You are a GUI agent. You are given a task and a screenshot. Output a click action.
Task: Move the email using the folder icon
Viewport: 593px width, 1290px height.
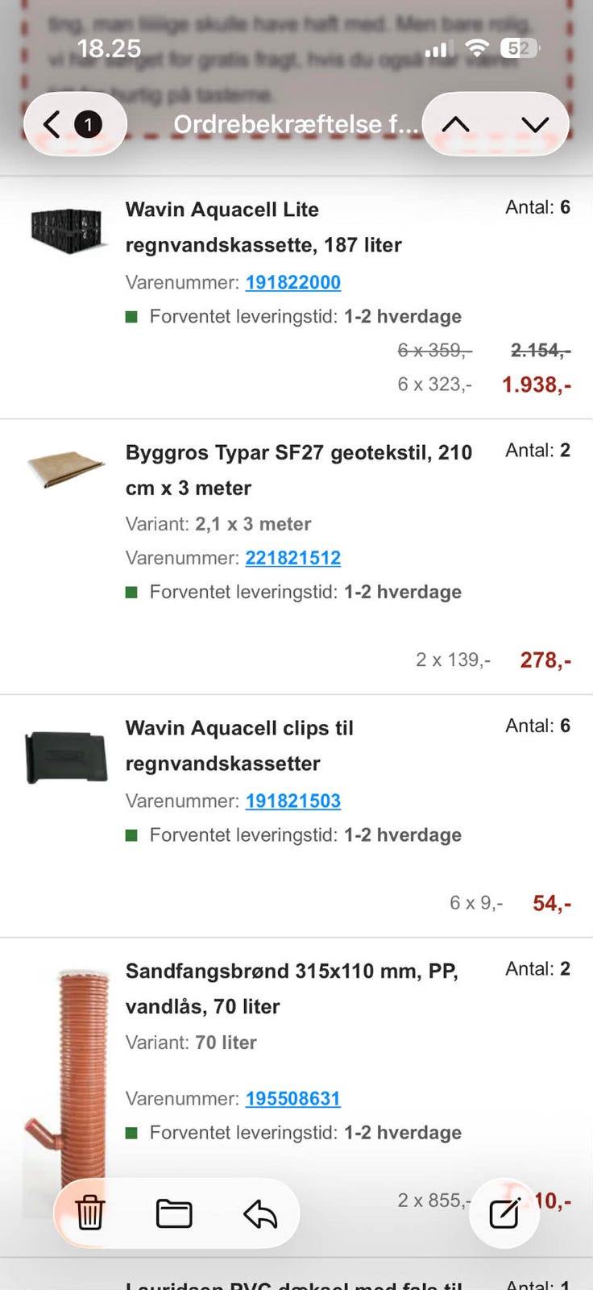pos(174,1213)
